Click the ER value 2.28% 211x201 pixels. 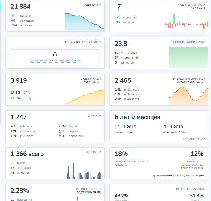20,191
